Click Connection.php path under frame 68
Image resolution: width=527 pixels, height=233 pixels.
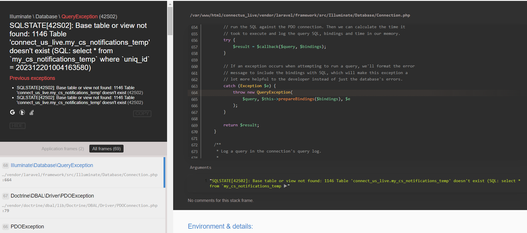tap(80, 177)
